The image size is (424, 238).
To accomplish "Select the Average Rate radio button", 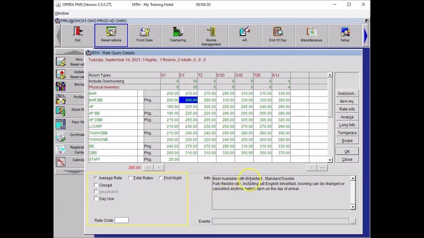I will pos(96,178).
